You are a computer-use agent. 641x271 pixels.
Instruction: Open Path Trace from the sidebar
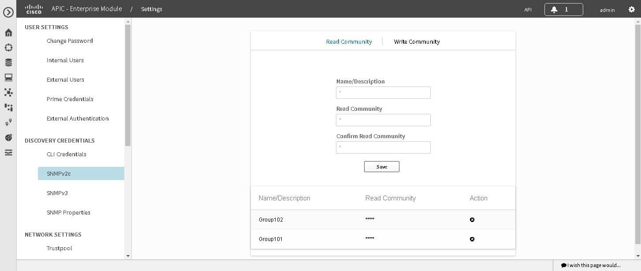pyautogui.click(x=8, y=122)
